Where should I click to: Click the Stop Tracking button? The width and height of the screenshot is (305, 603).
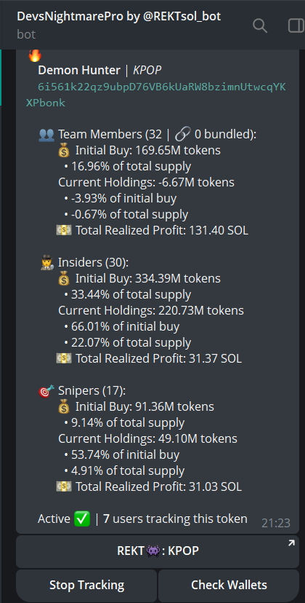[x=86, y=586]
